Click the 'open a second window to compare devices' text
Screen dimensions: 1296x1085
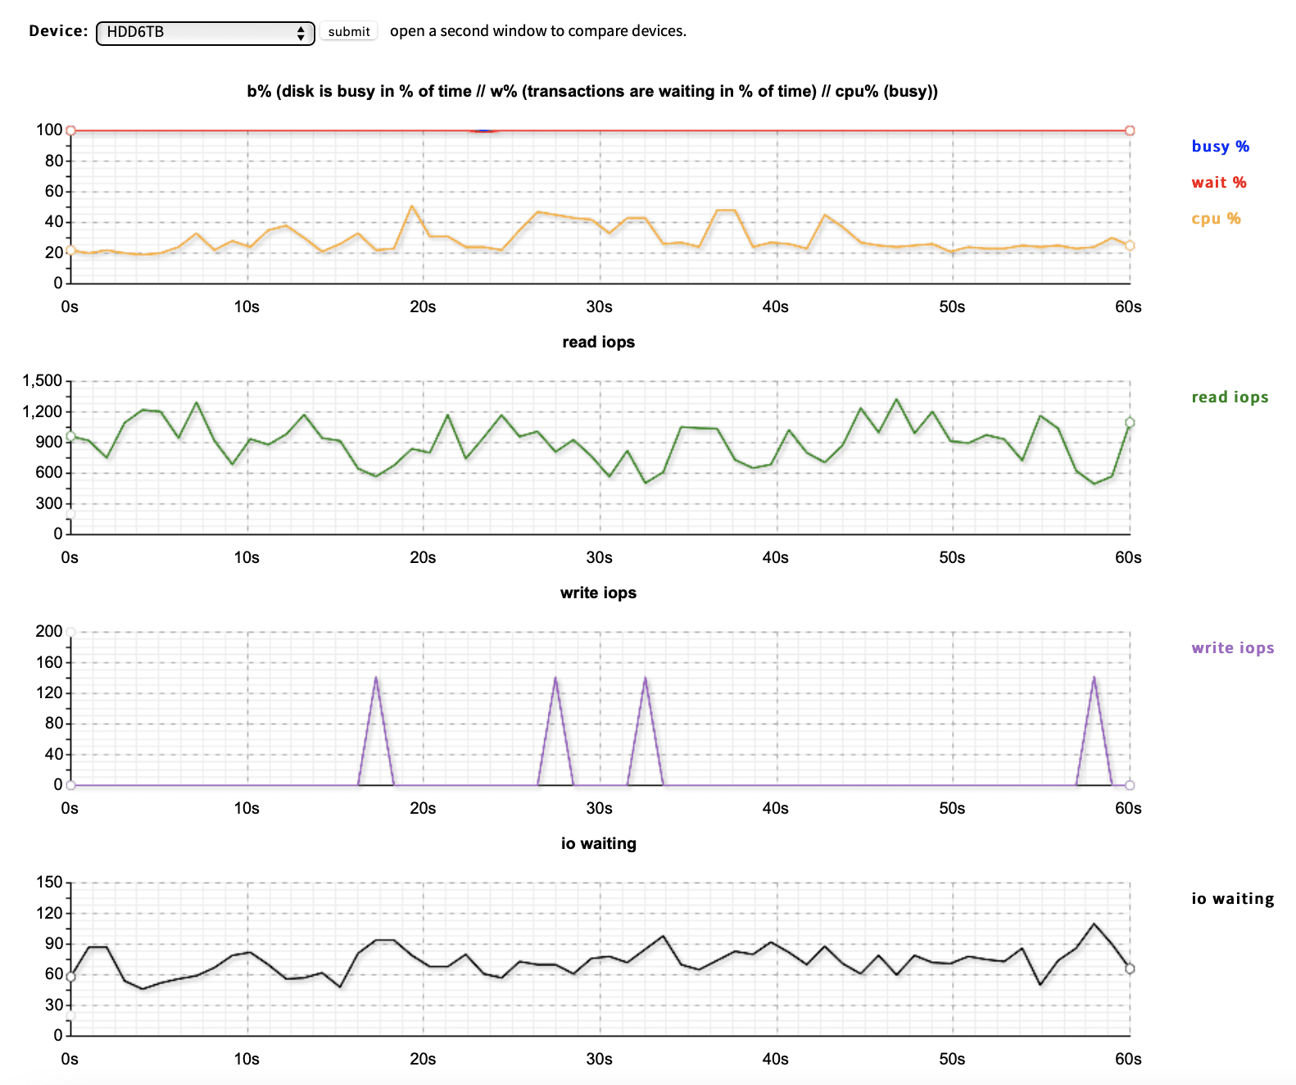(538, 31)
